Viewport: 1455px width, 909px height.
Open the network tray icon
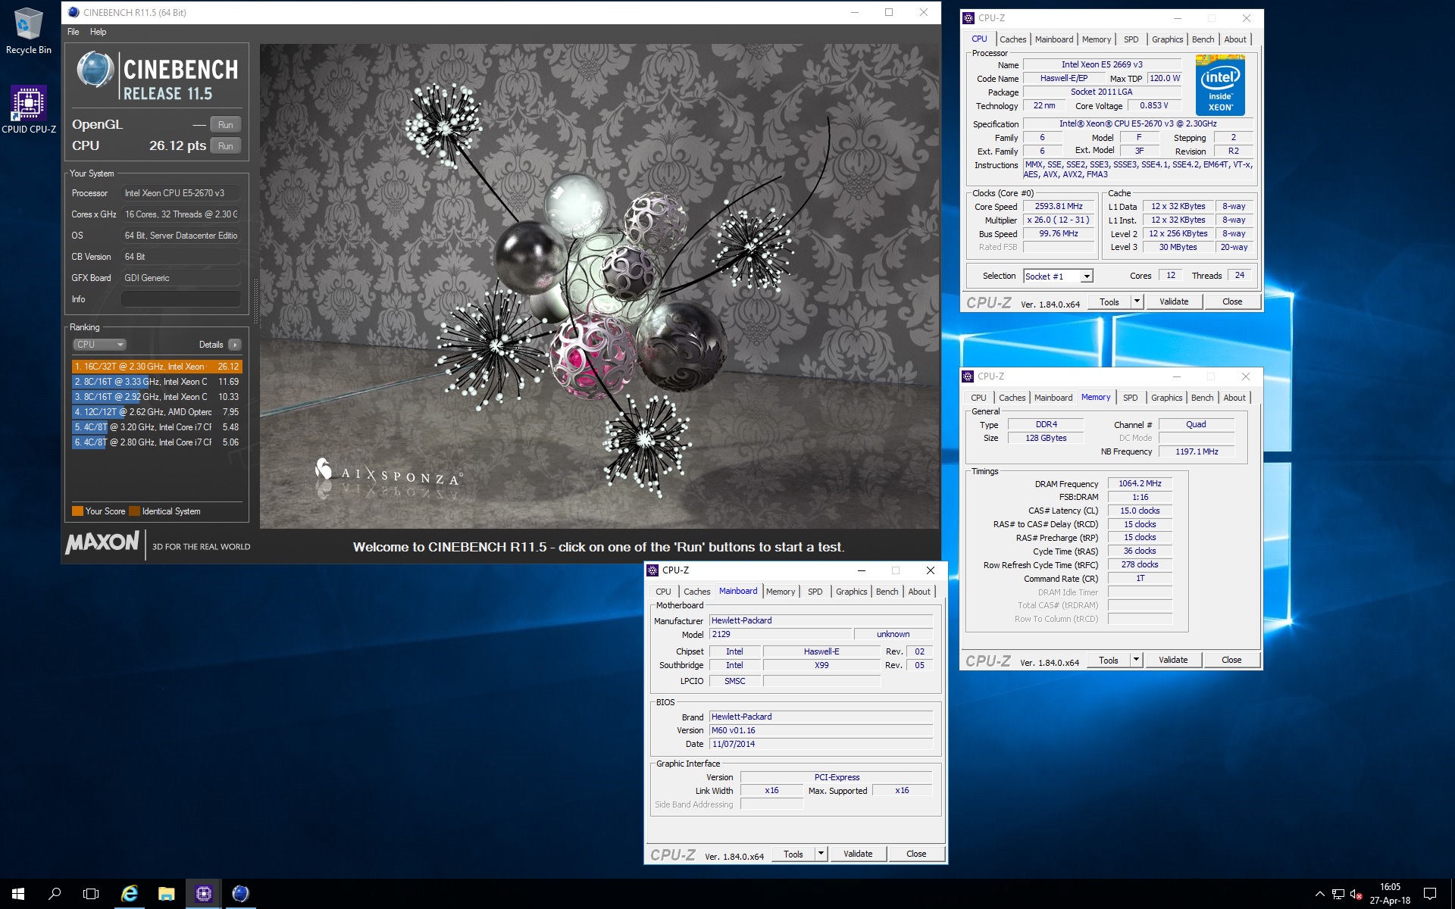tap(1338, 894)
